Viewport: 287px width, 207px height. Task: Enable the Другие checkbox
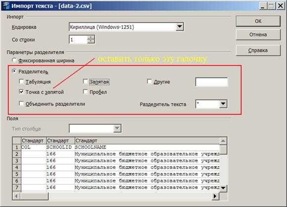click(149, 81)
